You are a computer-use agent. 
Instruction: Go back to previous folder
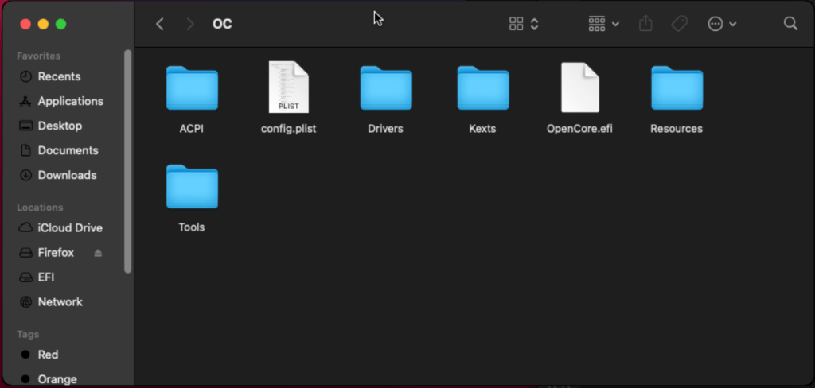(160, 24)
